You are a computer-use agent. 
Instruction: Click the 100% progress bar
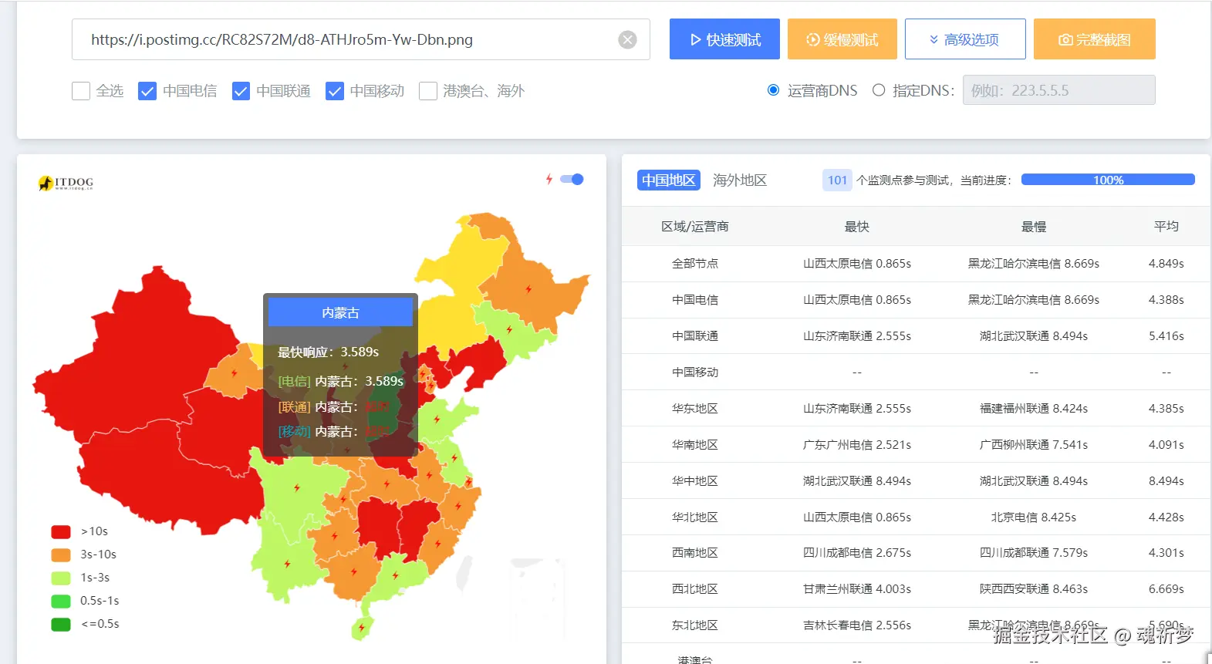pyautogui.click(x=1108, y=180)
